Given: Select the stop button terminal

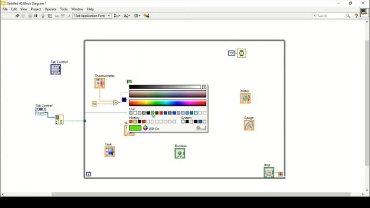Looking at the screenshot, I should 269,172.
